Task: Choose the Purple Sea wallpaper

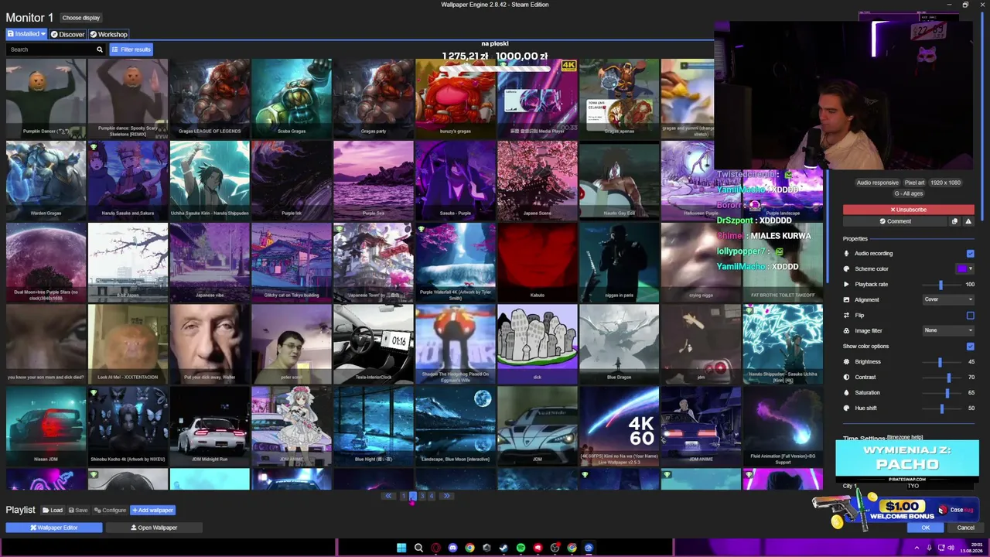Action: tap(374, 180)
